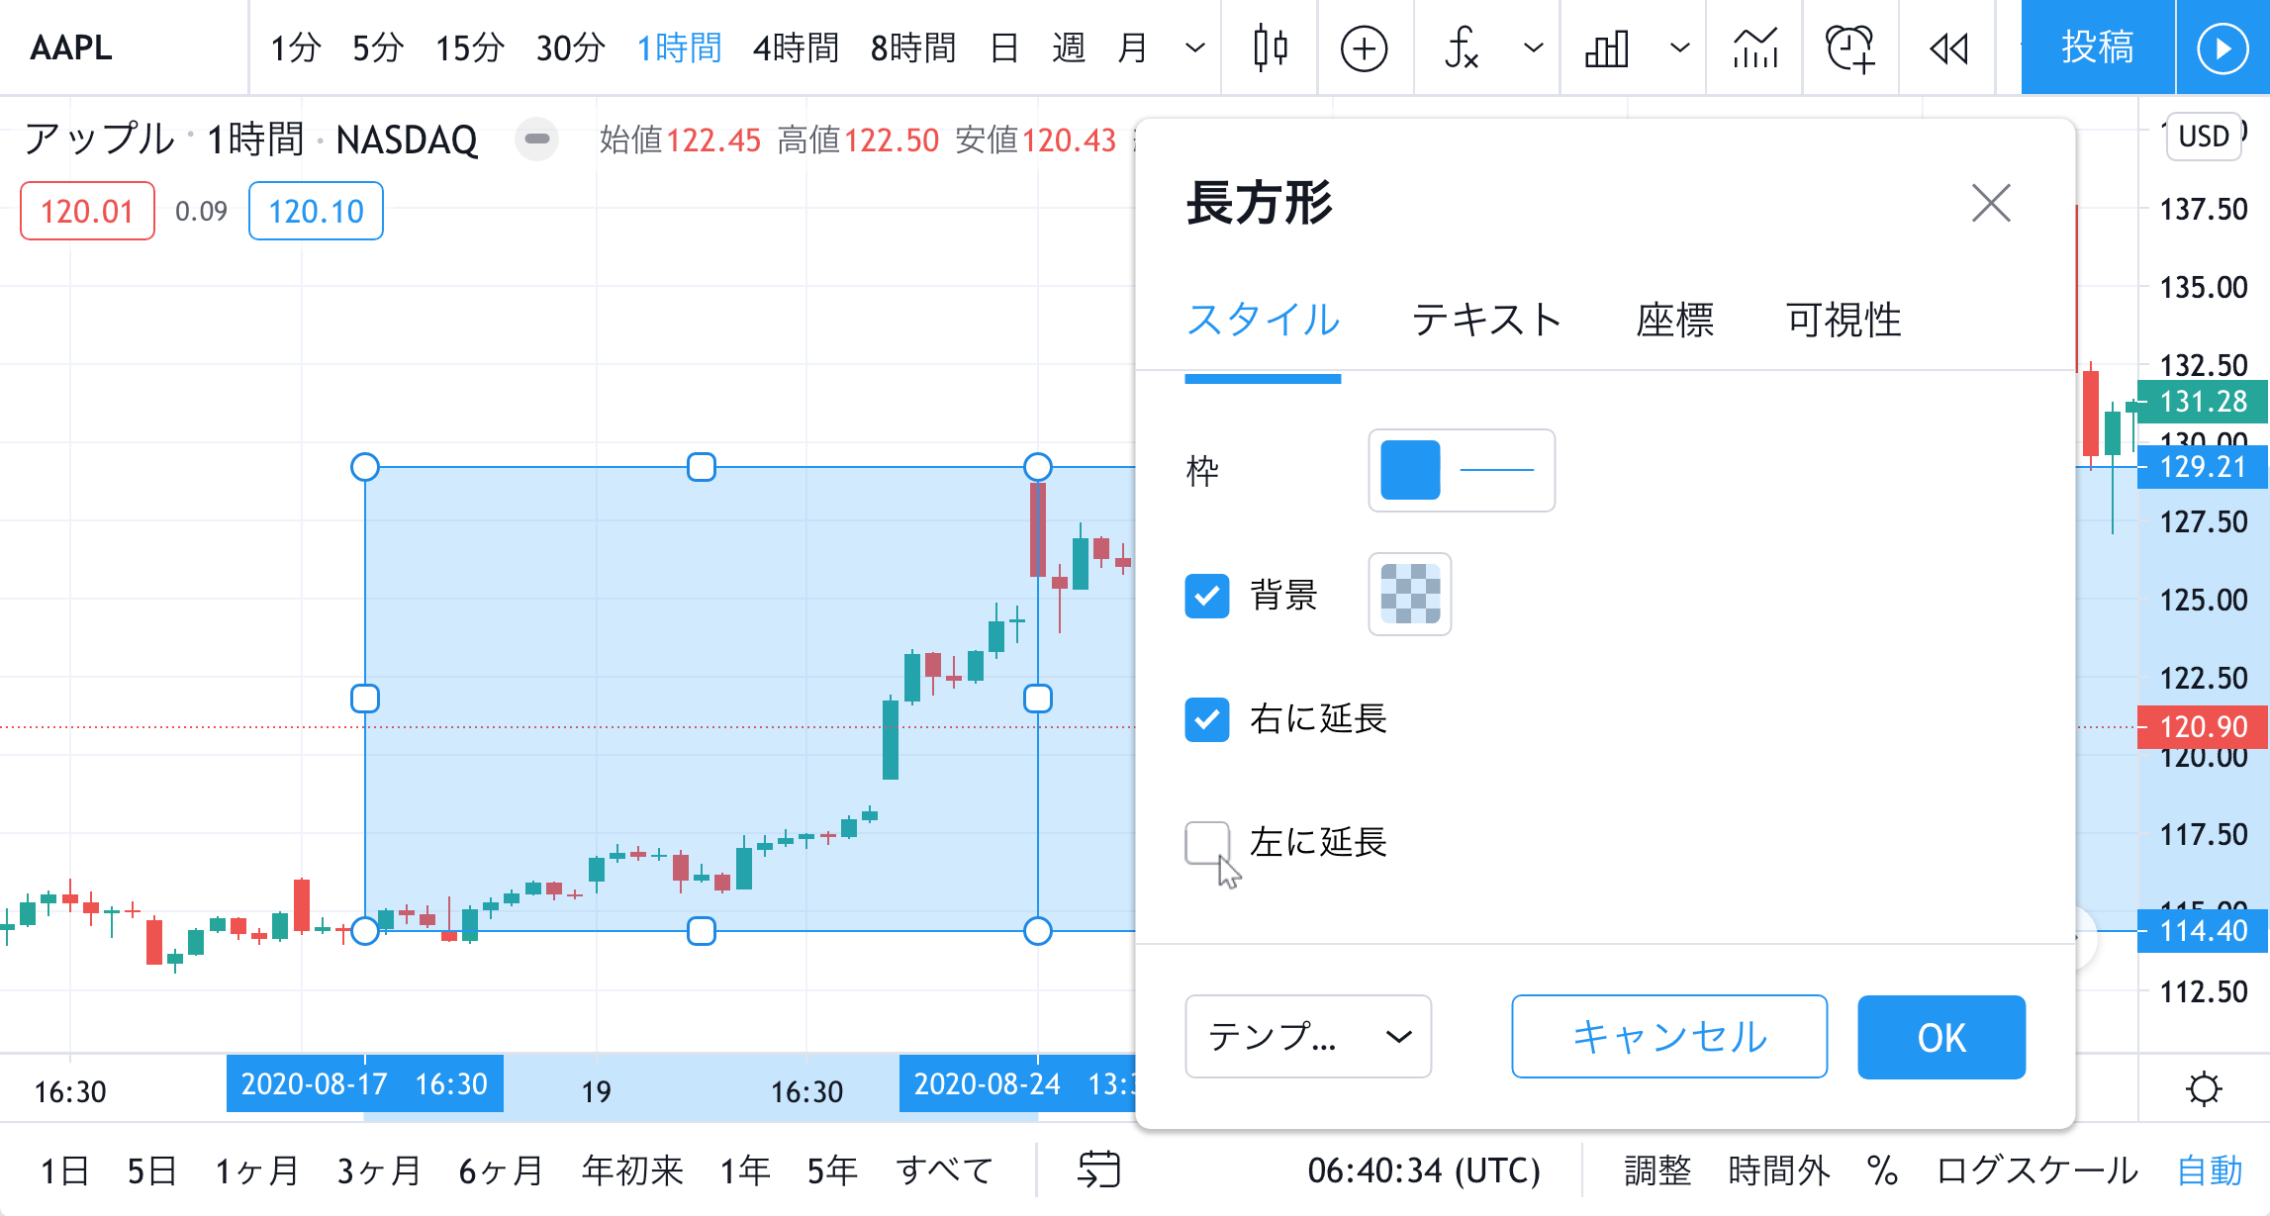Click the financials bar chart icon
The image size is (2270, 1216).
[1607, 47]
